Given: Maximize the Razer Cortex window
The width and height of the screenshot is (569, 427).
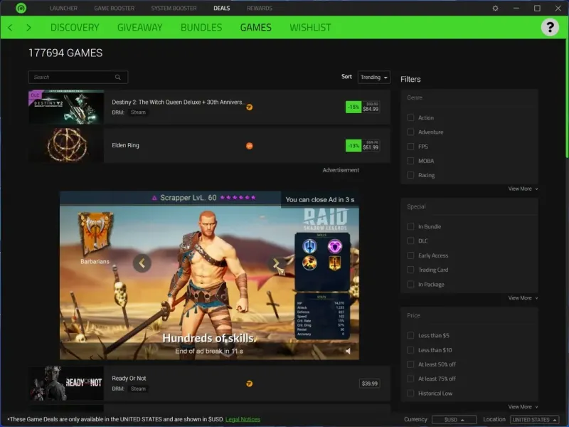Looking at the screenshot, I should [x=537, y=8].
